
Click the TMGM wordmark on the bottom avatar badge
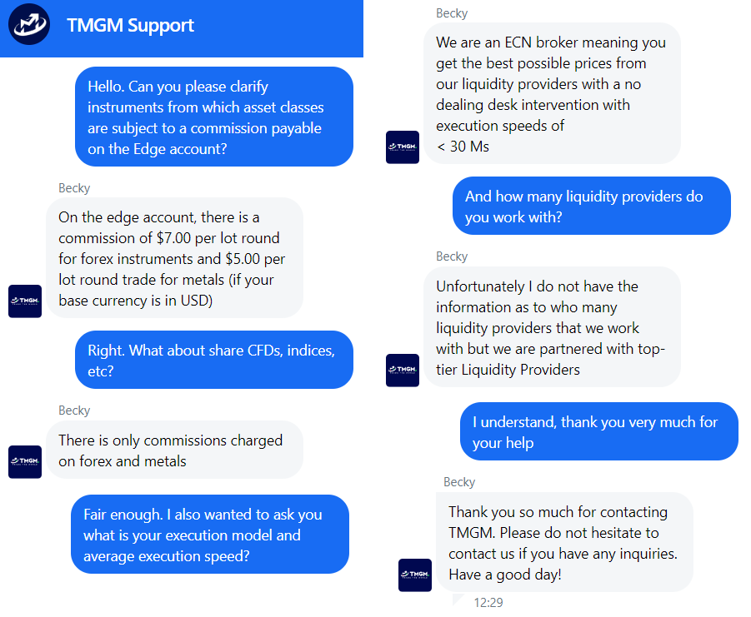pos(415,572)
